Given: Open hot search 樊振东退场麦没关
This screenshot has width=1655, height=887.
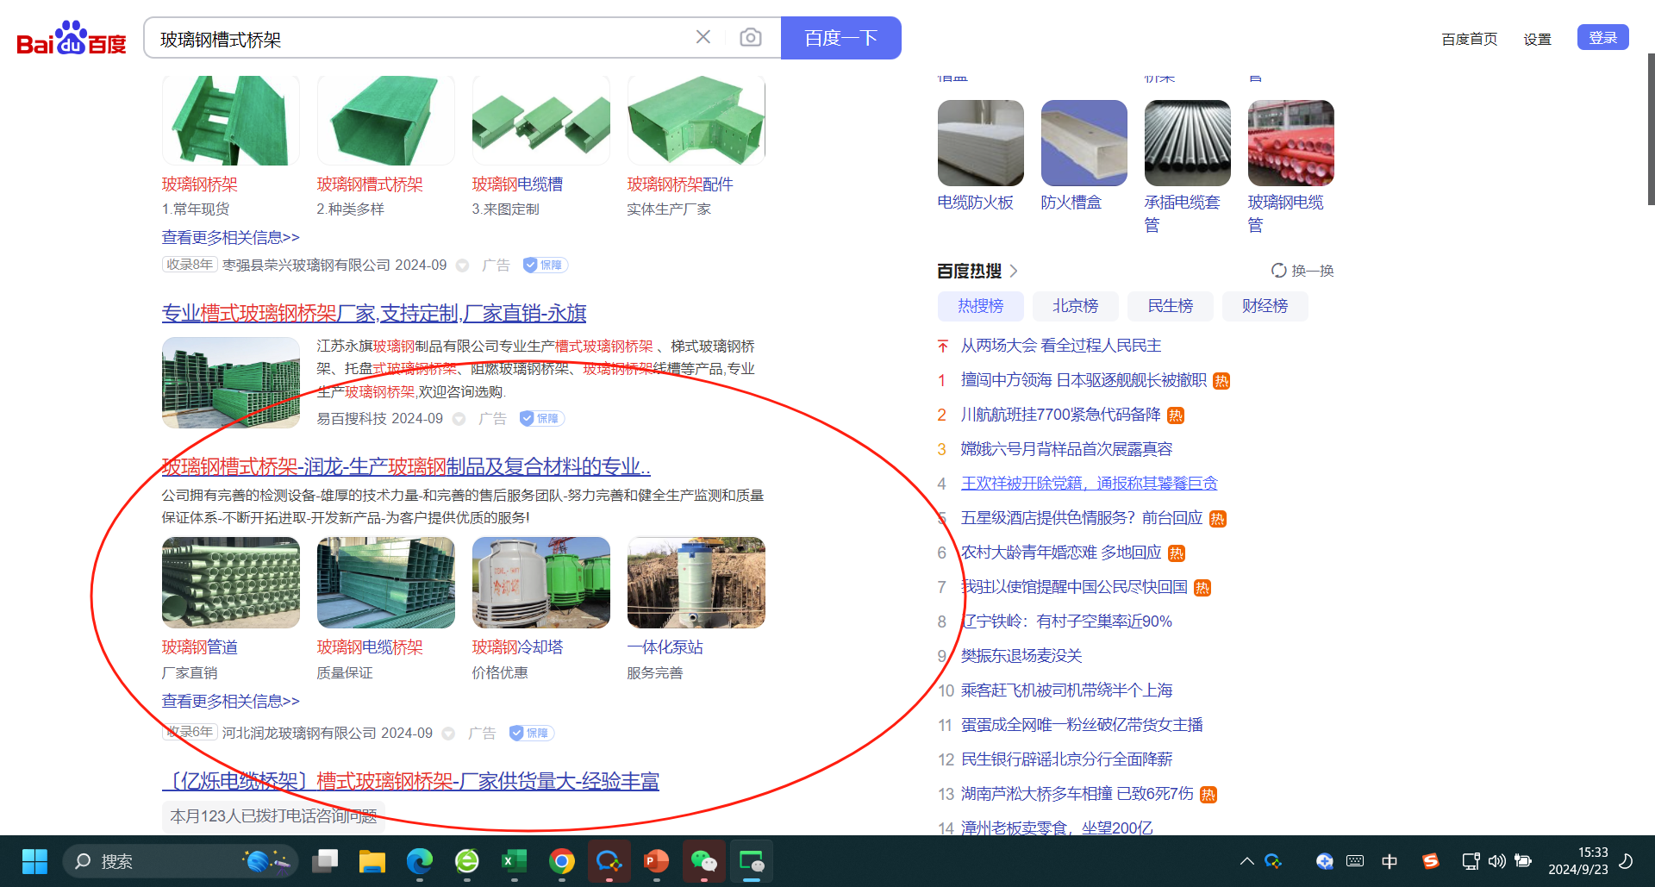Looking at the screenshot, I should (x=1021, y=656).
